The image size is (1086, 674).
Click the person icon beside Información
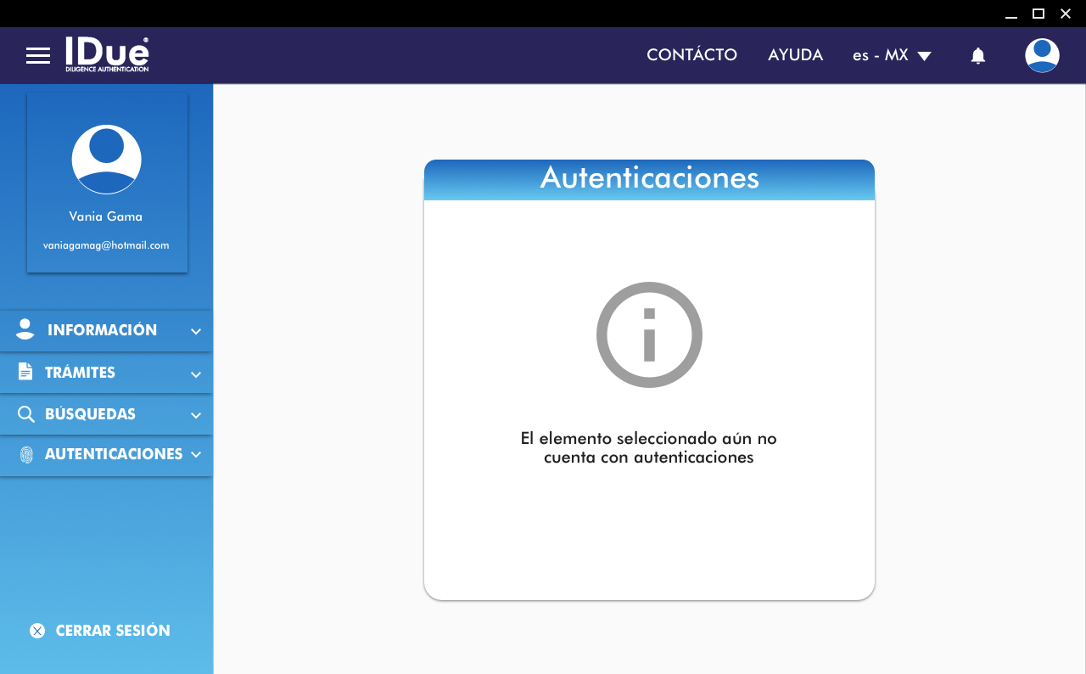[25, 330]
